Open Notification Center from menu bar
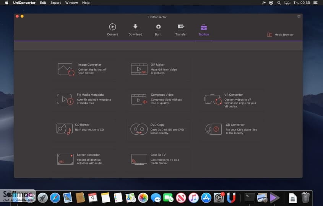 coord(315,3)
